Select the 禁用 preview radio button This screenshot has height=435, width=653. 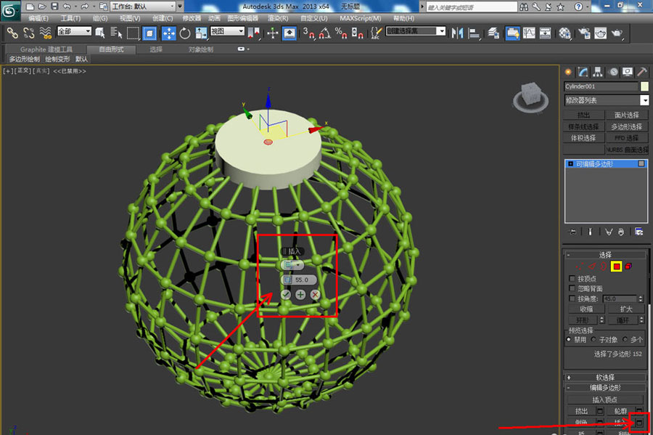tap(569, 340)
